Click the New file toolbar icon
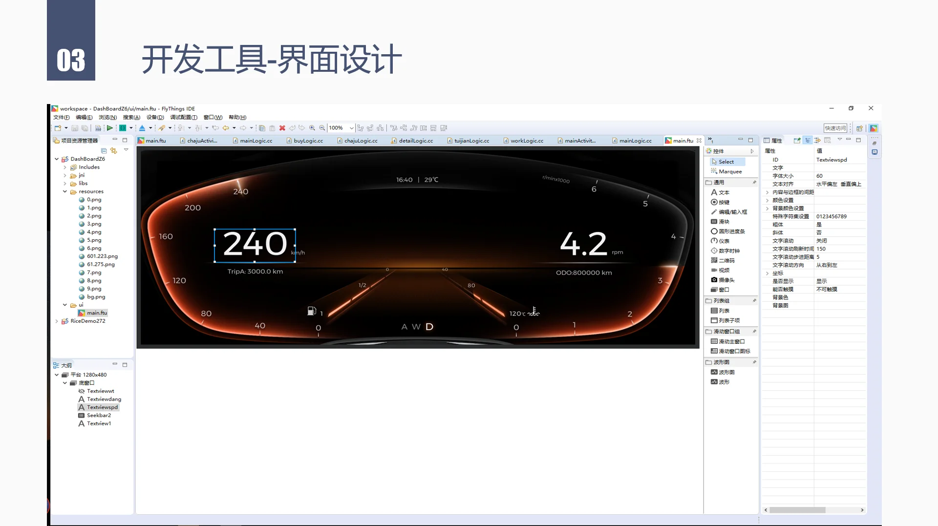 [x=58, y=128]
